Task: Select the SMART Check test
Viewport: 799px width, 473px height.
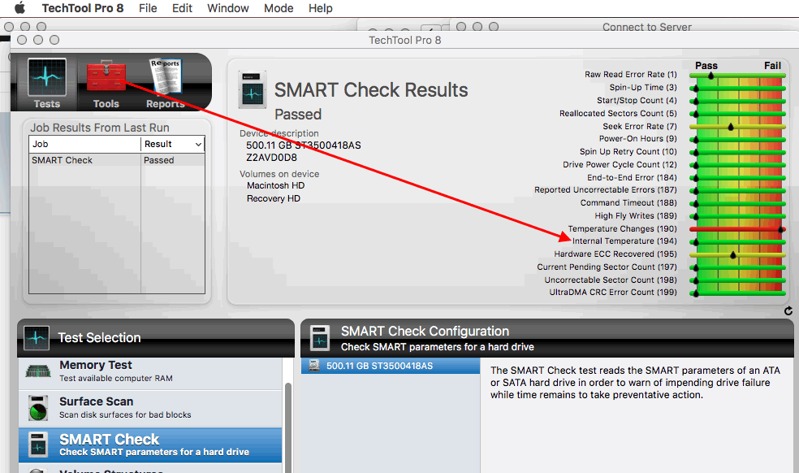Action: (150, 445)
